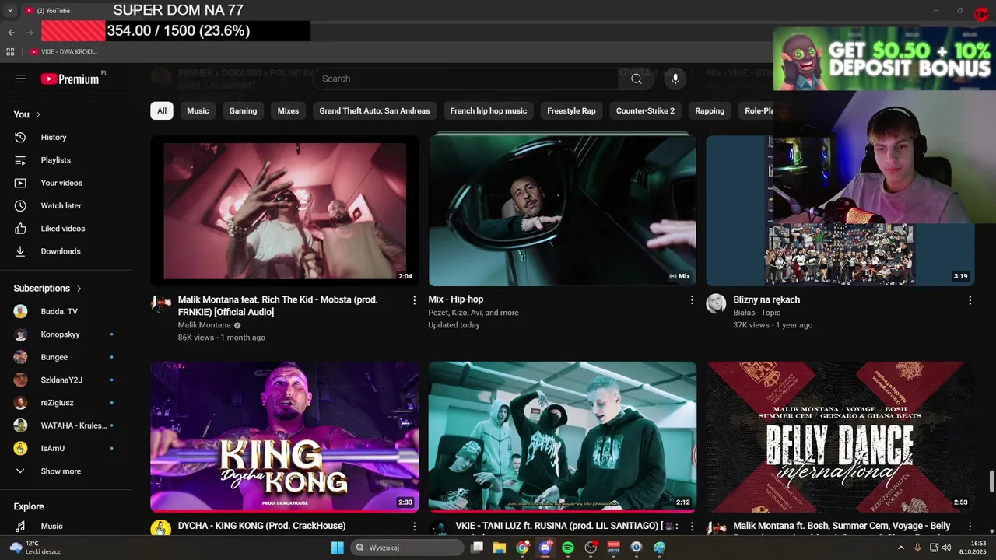Image resolution: width=996 pixels, height=560 pixels.
Task: Click the YouTube search input field
Action: (465, 79)
